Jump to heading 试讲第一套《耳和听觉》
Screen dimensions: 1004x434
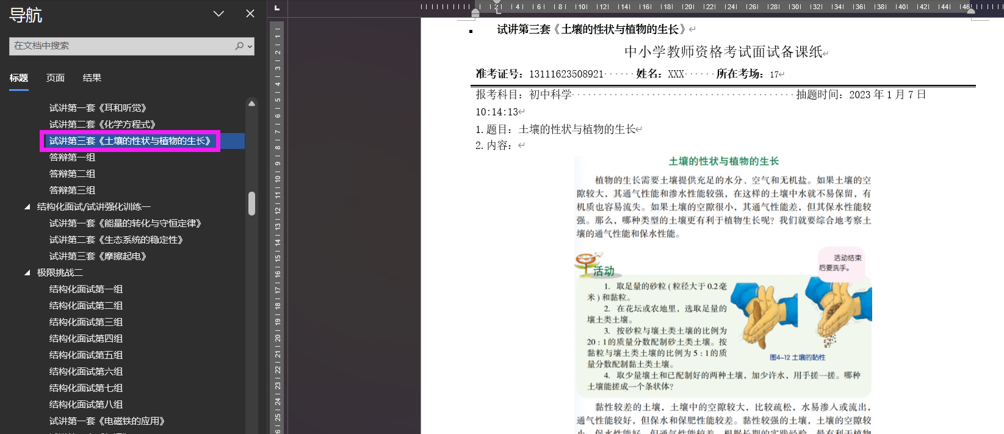98,108
